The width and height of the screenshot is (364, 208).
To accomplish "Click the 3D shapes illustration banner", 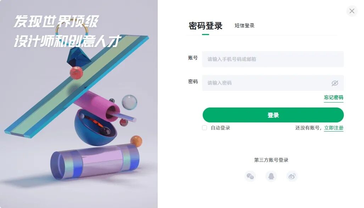I will (x=79, y=104).
